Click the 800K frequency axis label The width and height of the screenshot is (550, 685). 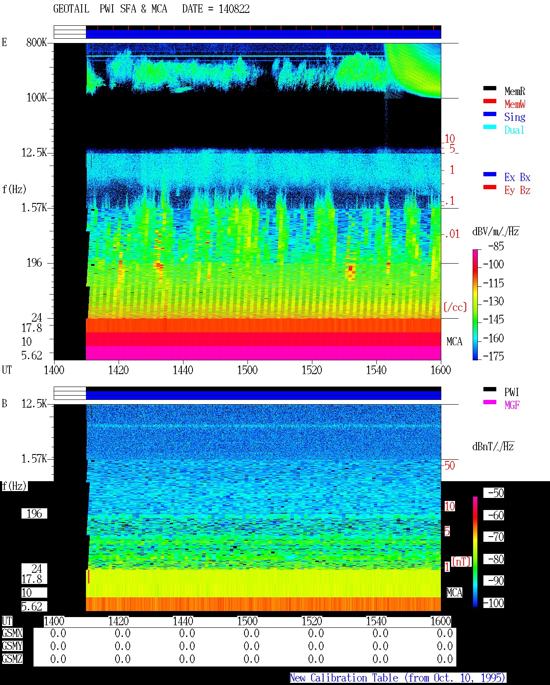37,43
